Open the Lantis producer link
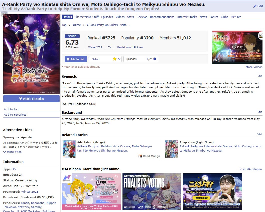 [25, 203]
